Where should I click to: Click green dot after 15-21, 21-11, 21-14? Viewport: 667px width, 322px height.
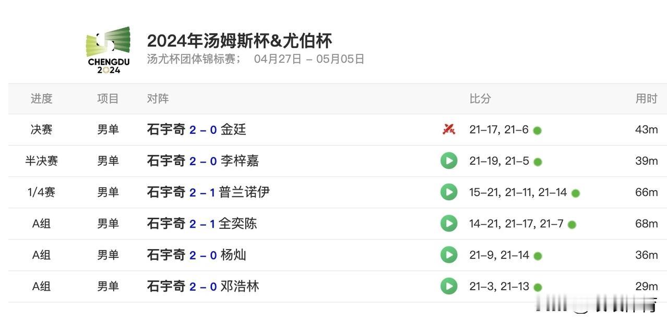[x=575, y=193]
